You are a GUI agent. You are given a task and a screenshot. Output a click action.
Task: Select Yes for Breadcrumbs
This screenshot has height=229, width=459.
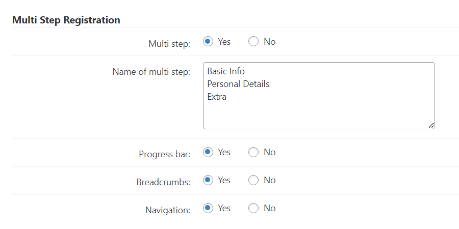click(x=208, y=180)
